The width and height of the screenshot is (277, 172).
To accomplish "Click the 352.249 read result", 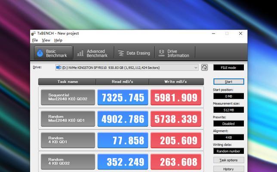I will coord(123,162).
